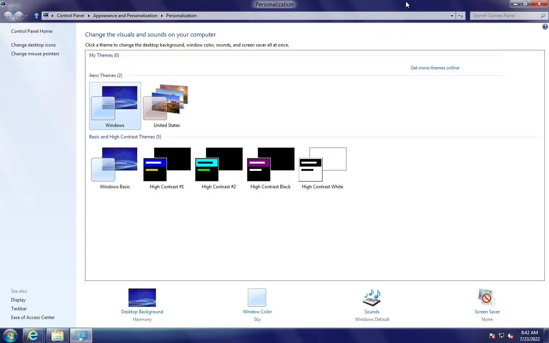This screenshot has height=343, width=549.
Task: Click Appearance and Personalization breadcrumb
Action: click(125, 16)
